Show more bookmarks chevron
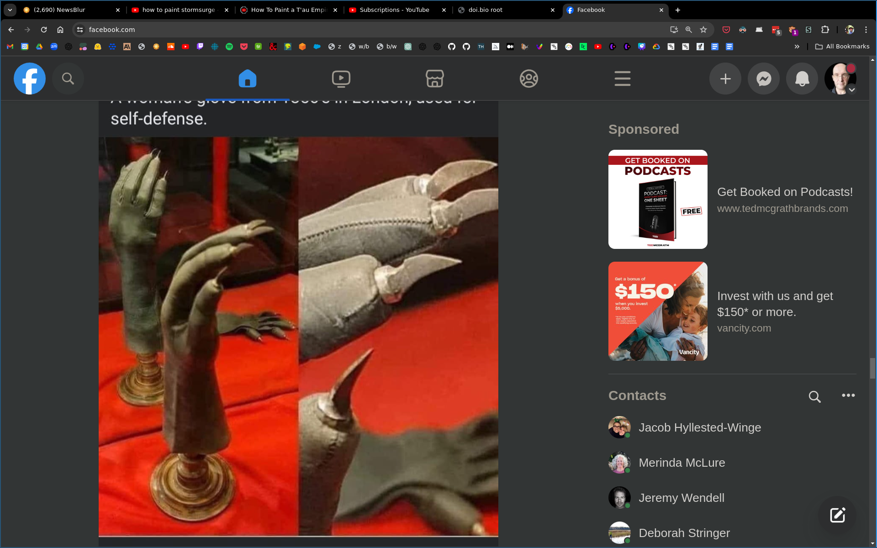This screenshot has height=548, width=877. click(797, 47)
